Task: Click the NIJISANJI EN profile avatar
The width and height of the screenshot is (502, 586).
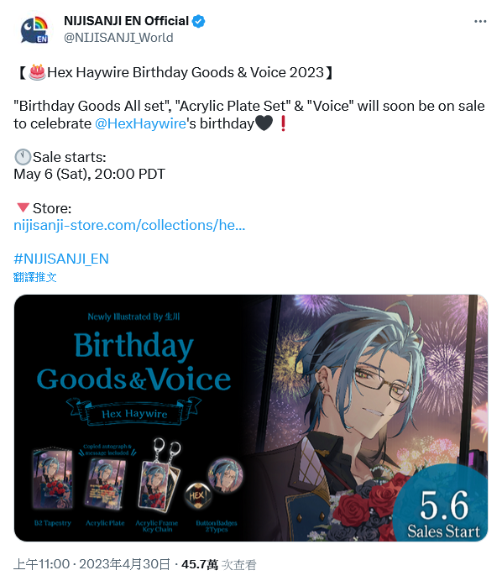Action: 34,29
